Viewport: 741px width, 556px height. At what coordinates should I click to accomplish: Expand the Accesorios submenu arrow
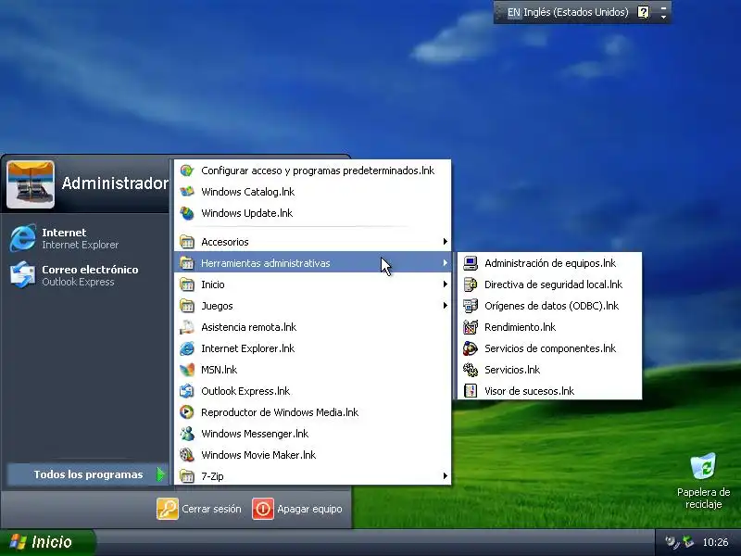click(x=446, y=242)
